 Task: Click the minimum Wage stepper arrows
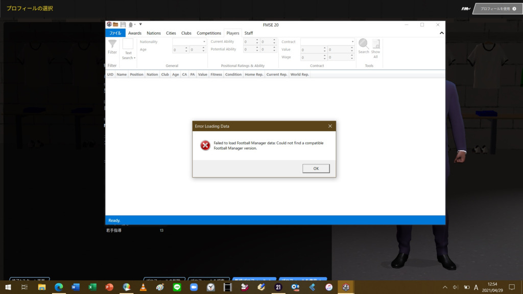coord(324,57)
